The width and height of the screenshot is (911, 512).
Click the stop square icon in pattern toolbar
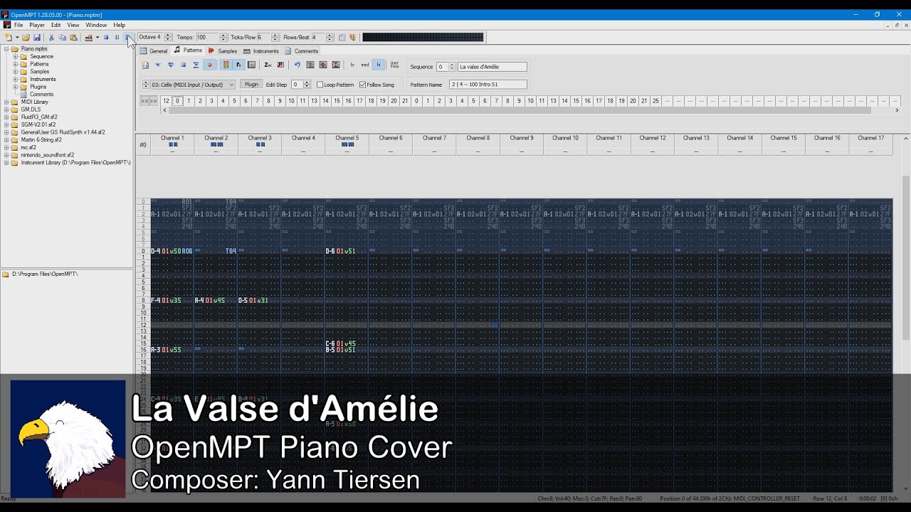[183, 65]
